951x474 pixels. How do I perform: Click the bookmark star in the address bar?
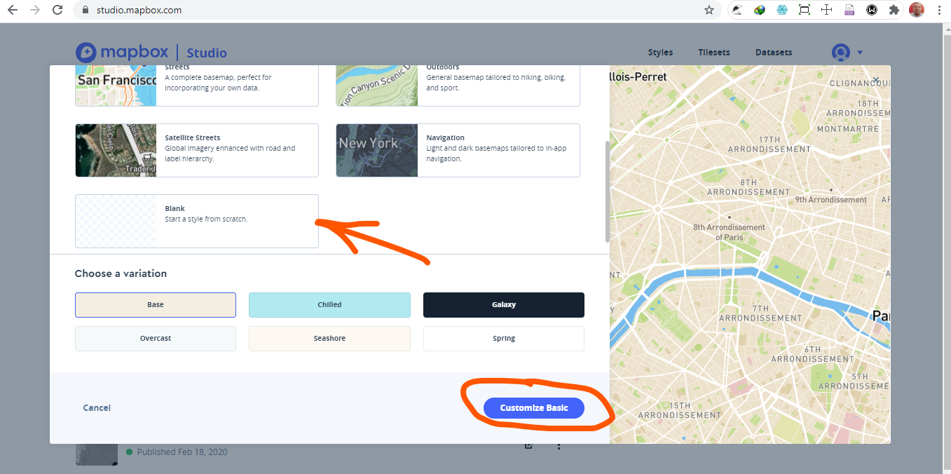[709, 10]
